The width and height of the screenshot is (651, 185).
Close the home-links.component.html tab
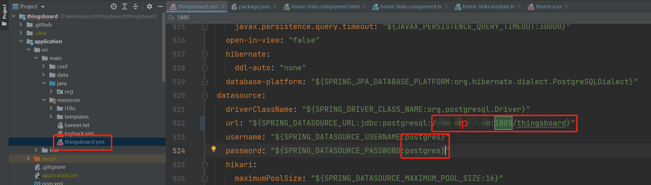click(x=364, y=6)
